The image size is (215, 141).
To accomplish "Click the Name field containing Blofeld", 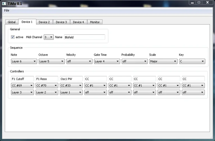I will [84, 37].
